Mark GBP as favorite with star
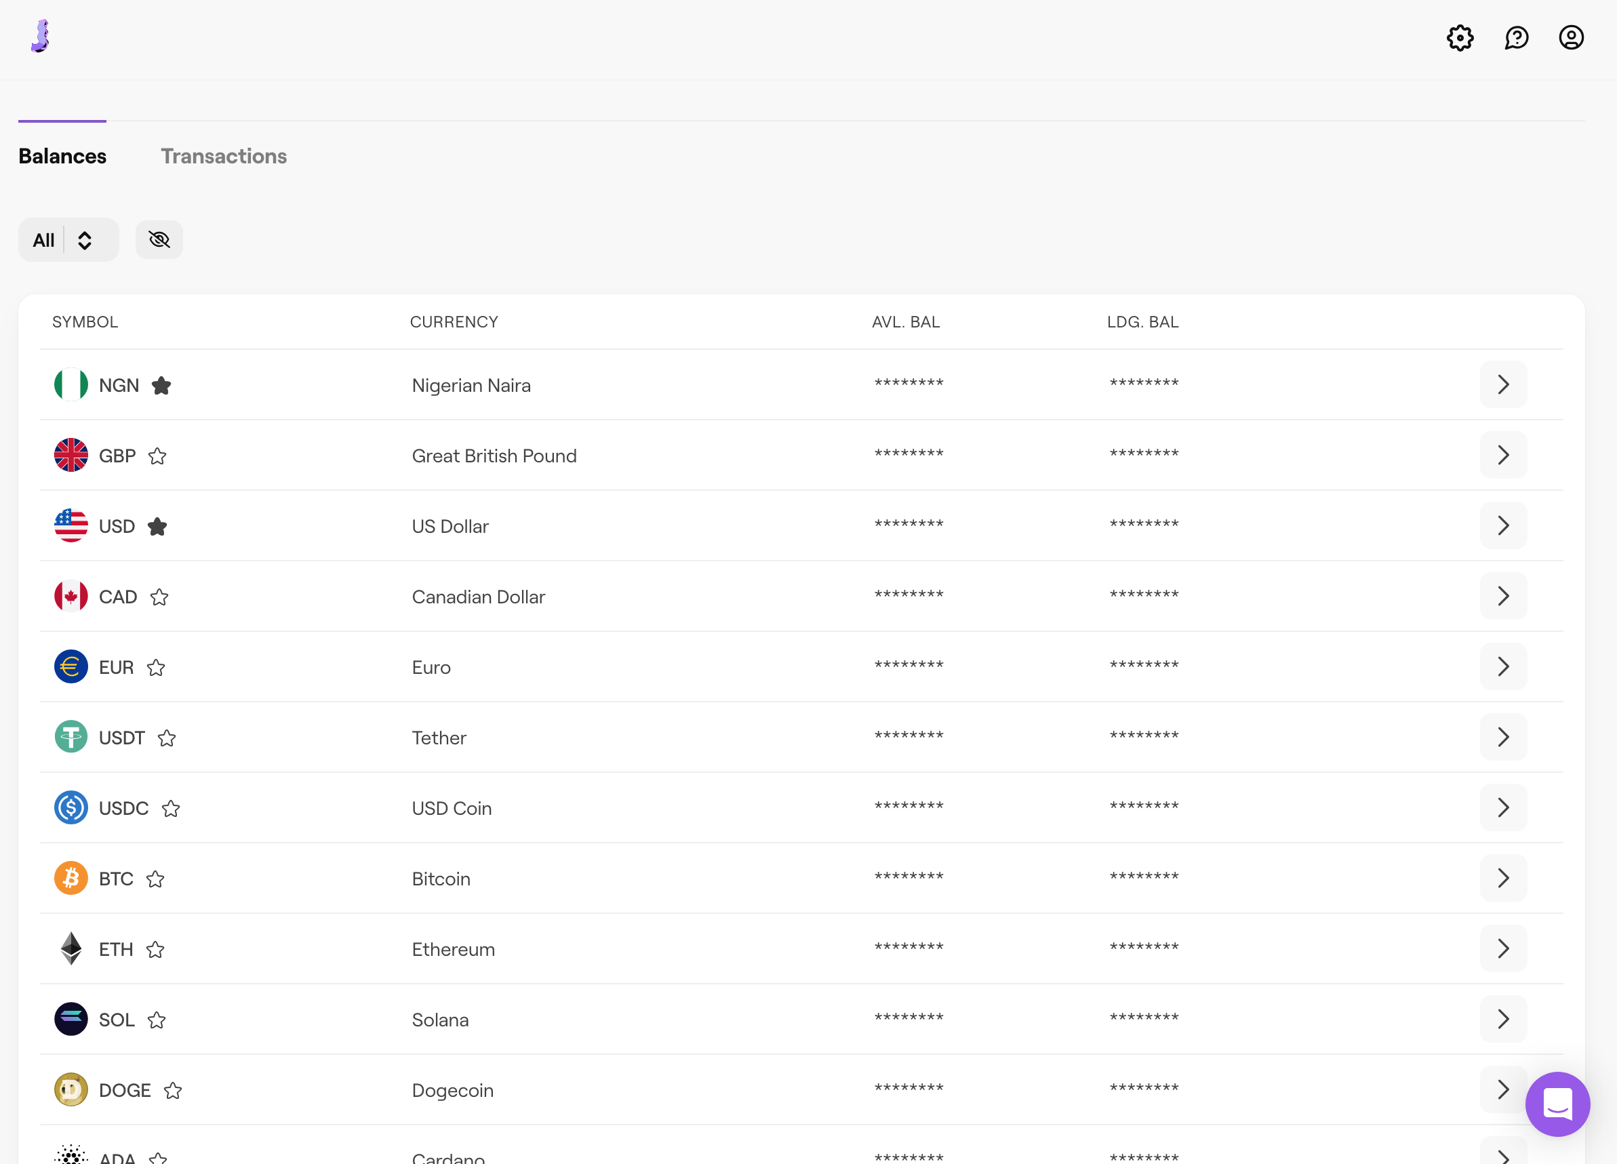1617x1164 pixels. [x=157, y=456]
